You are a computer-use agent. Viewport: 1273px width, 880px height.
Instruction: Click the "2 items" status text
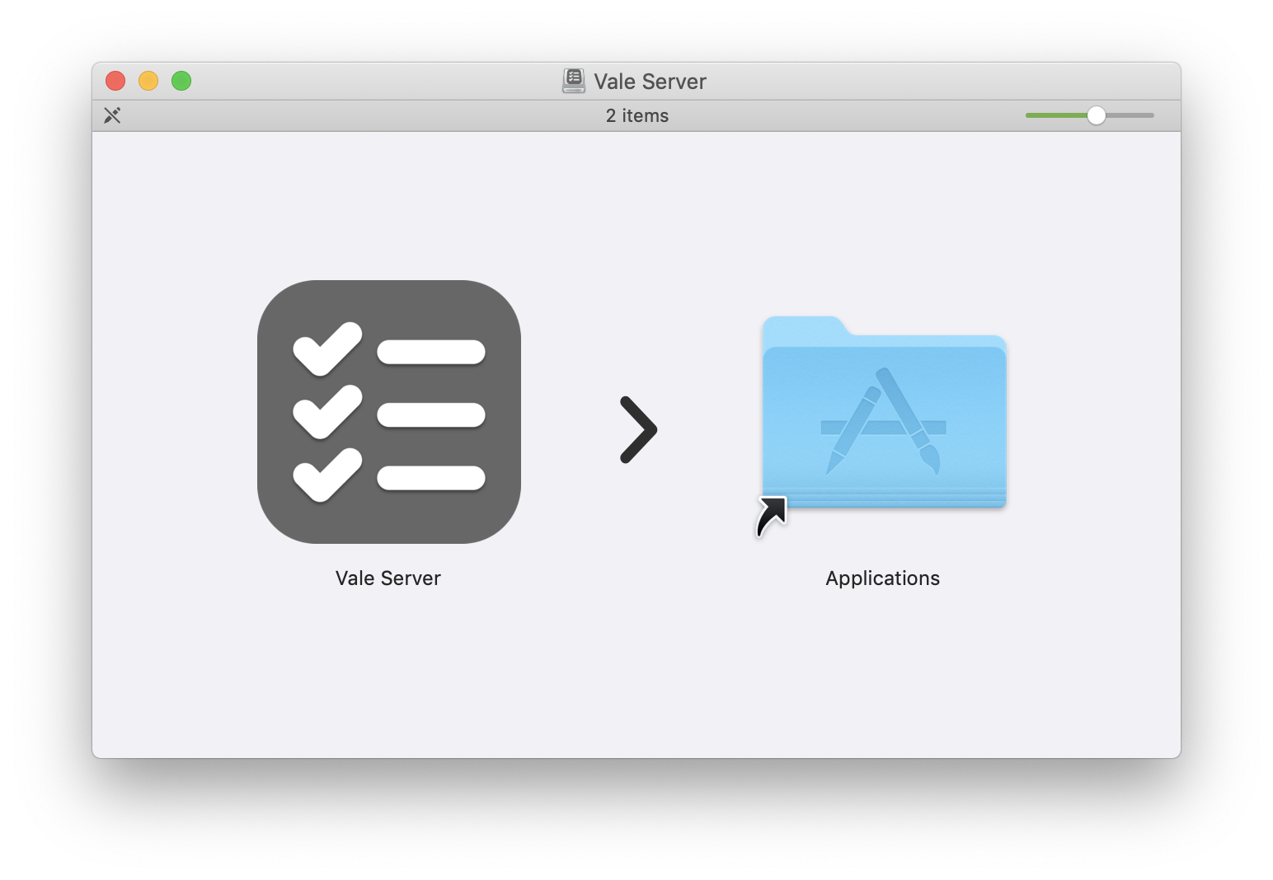click(637, 116)
